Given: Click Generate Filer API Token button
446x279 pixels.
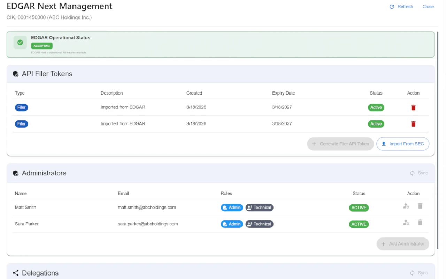Looking at the screenshot, I should [340, 144].
